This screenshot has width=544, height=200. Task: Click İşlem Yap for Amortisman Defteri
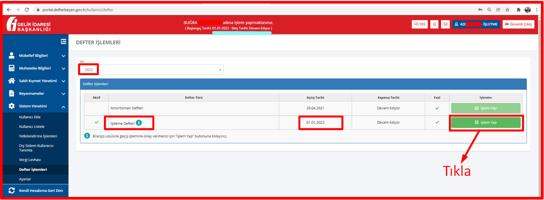(x=486, y=108)
